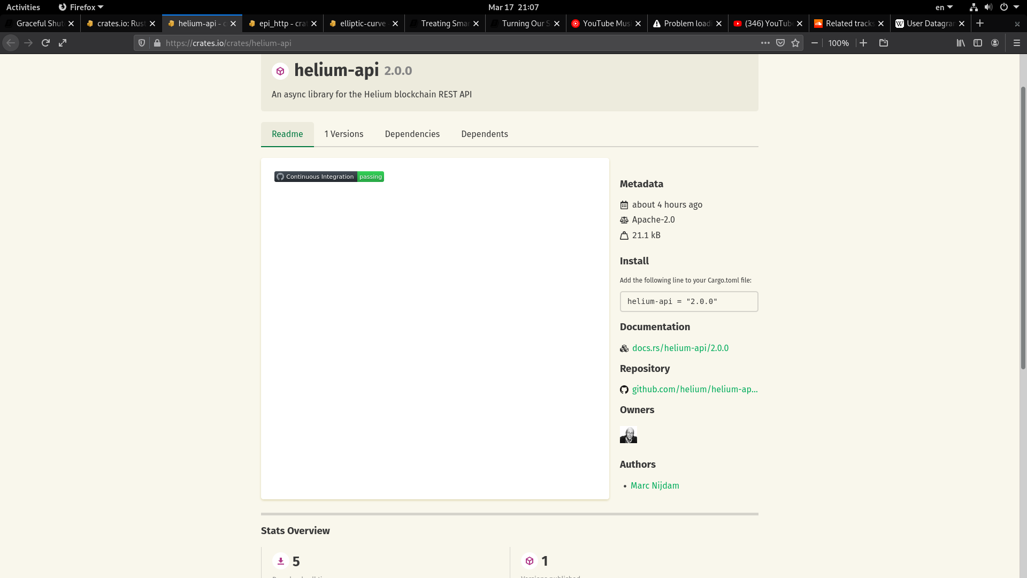Bookmark this page with star
The width and height of the screenshot is (1027, 578).
click(795, 43)
